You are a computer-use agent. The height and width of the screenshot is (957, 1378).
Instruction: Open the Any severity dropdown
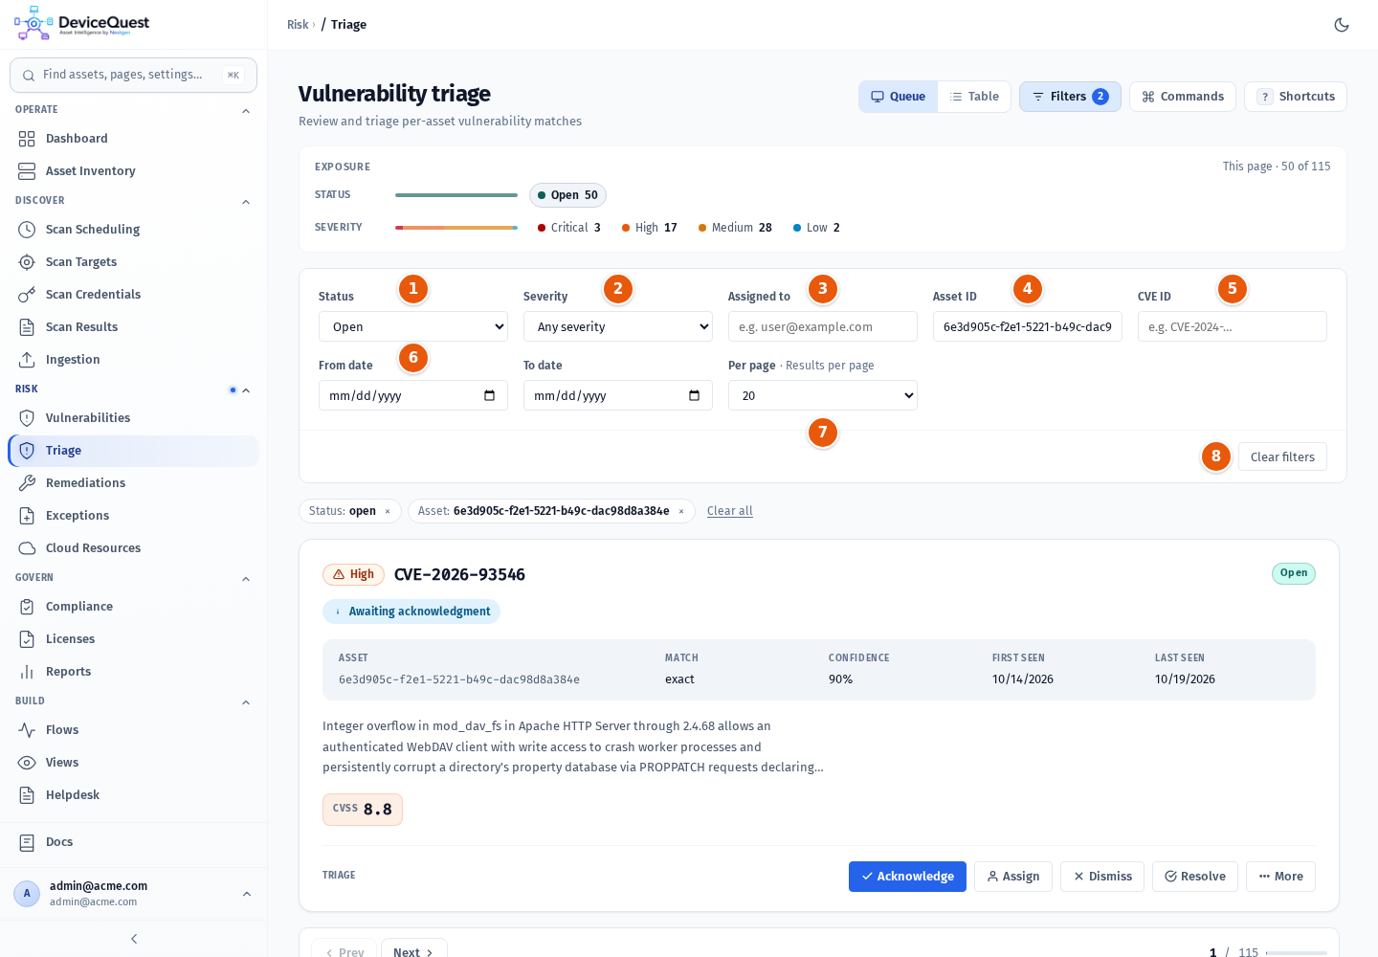coord(618,326)
